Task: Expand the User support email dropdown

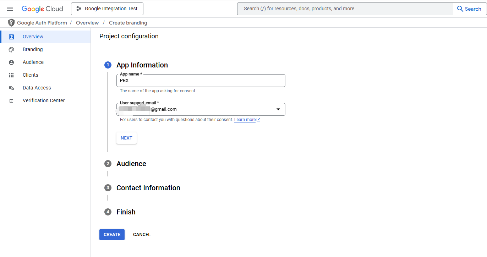Action: 278,109
